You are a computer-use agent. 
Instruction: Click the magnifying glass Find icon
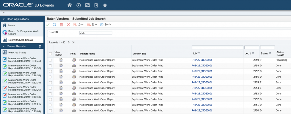(55, 25)
